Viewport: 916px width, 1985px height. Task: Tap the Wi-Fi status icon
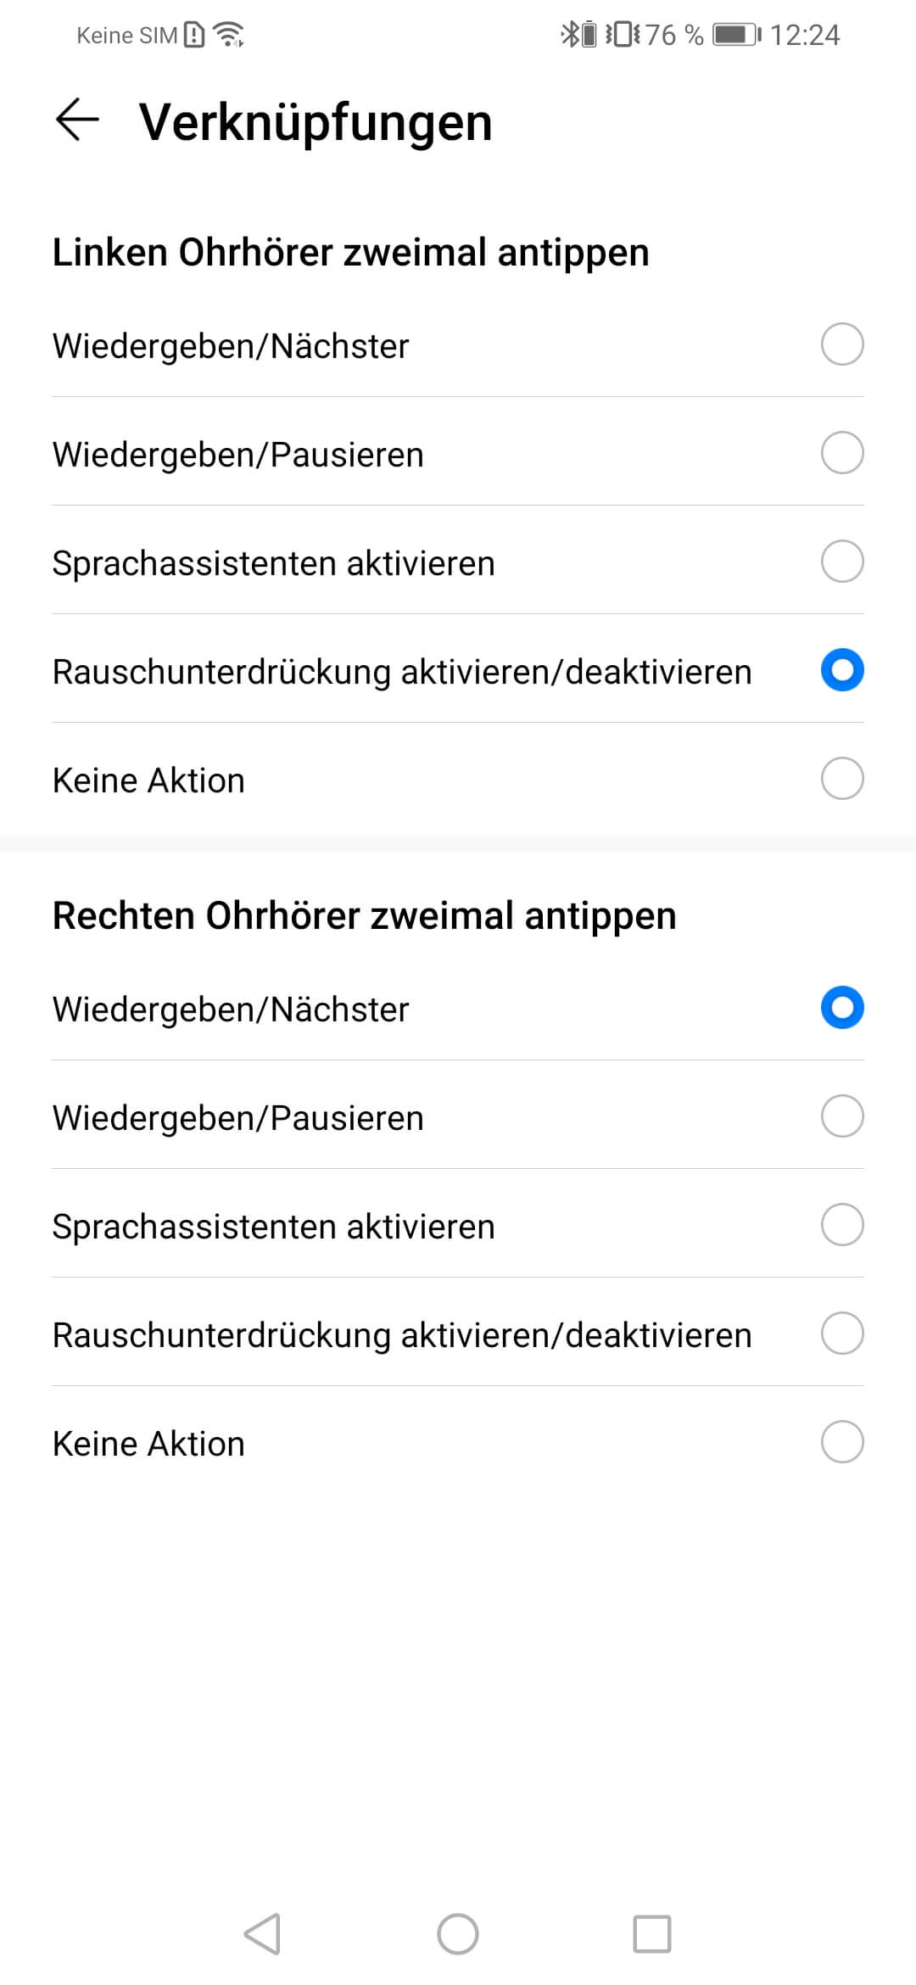coord(228,35)
